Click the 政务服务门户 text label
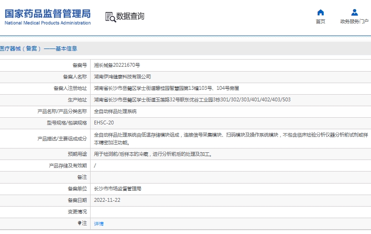 [x=354, y=22]
